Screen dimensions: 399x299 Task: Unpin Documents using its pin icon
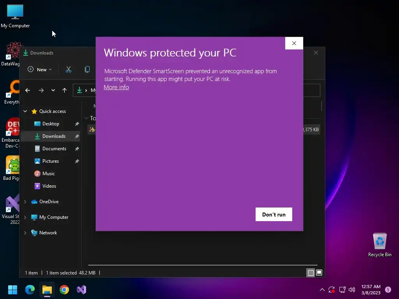[77, 149]
